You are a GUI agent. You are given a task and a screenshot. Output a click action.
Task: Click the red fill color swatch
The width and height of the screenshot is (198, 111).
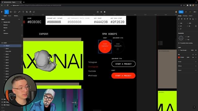179,57
